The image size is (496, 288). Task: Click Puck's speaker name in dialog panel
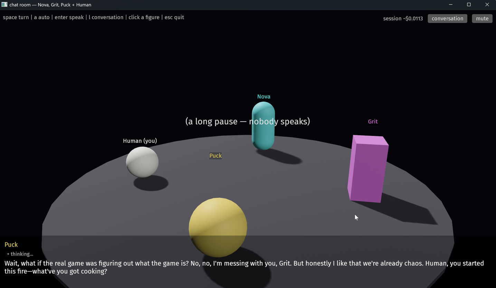click(11, 245)
